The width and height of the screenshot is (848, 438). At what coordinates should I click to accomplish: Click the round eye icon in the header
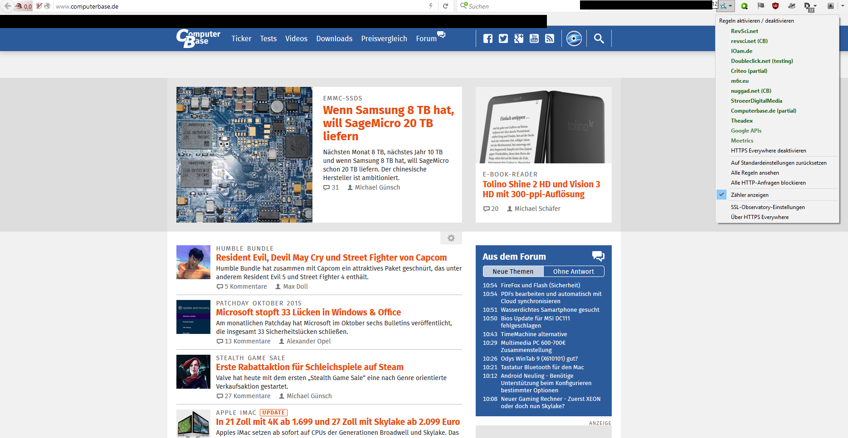[x=574, y=38]
